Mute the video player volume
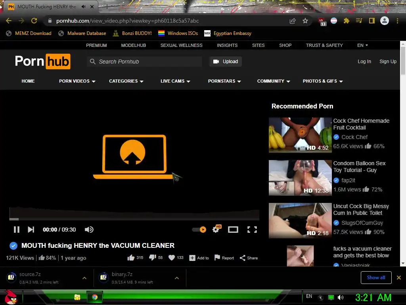Image resolution: width=406 pixels, height=305 pixels. (89, 230)
